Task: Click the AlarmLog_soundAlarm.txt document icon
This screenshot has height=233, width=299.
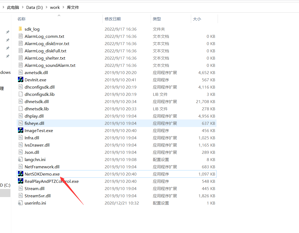Action: 21,65
